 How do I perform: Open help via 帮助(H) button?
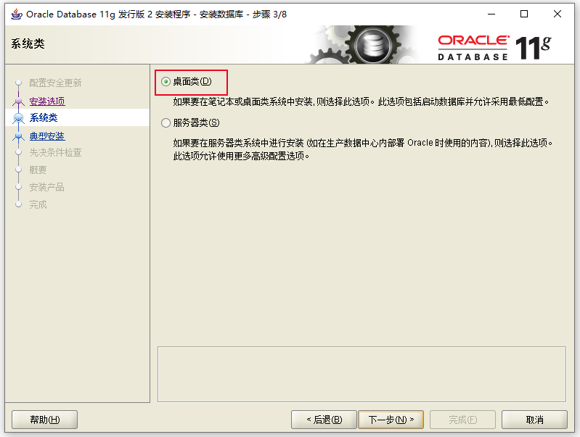pos(45,420)
